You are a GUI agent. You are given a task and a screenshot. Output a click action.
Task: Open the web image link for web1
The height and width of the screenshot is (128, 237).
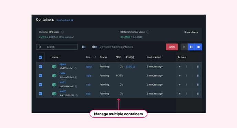[88, 85]
